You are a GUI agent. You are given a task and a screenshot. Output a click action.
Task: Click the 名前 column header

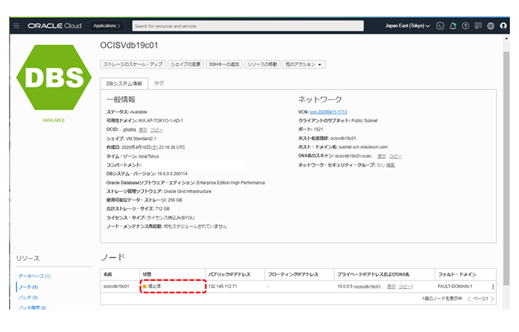tap(107, 275)
